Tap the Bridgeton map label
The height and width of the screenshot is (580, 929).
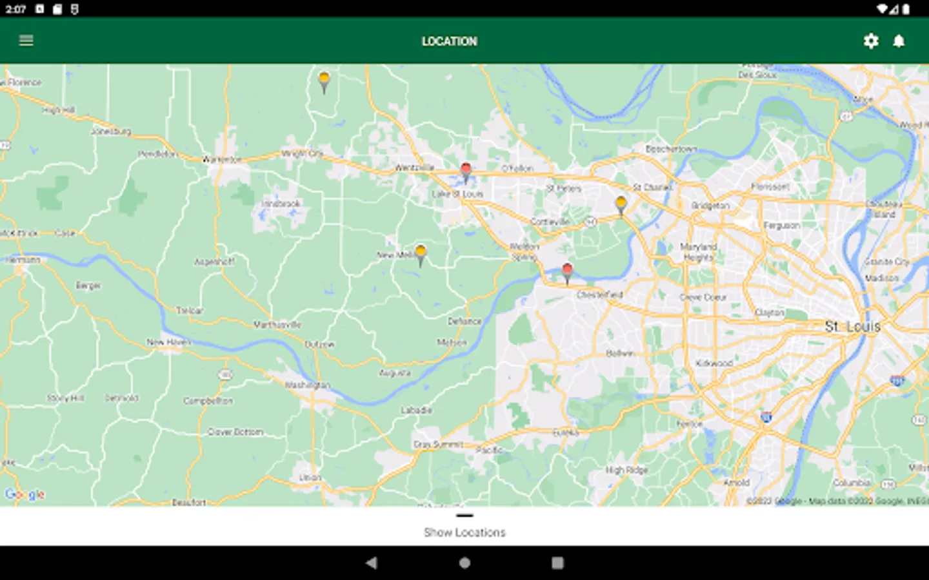click(710, 206)
